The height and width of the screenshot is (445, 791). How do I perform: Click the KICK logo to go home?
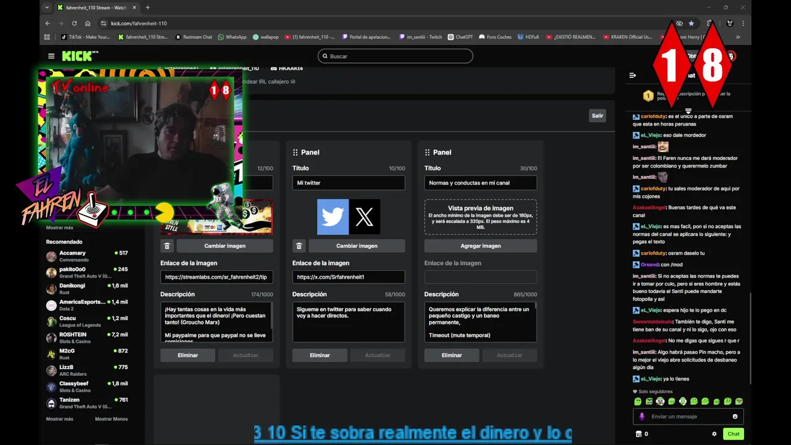pyautogui.click(x=80, y=56)
